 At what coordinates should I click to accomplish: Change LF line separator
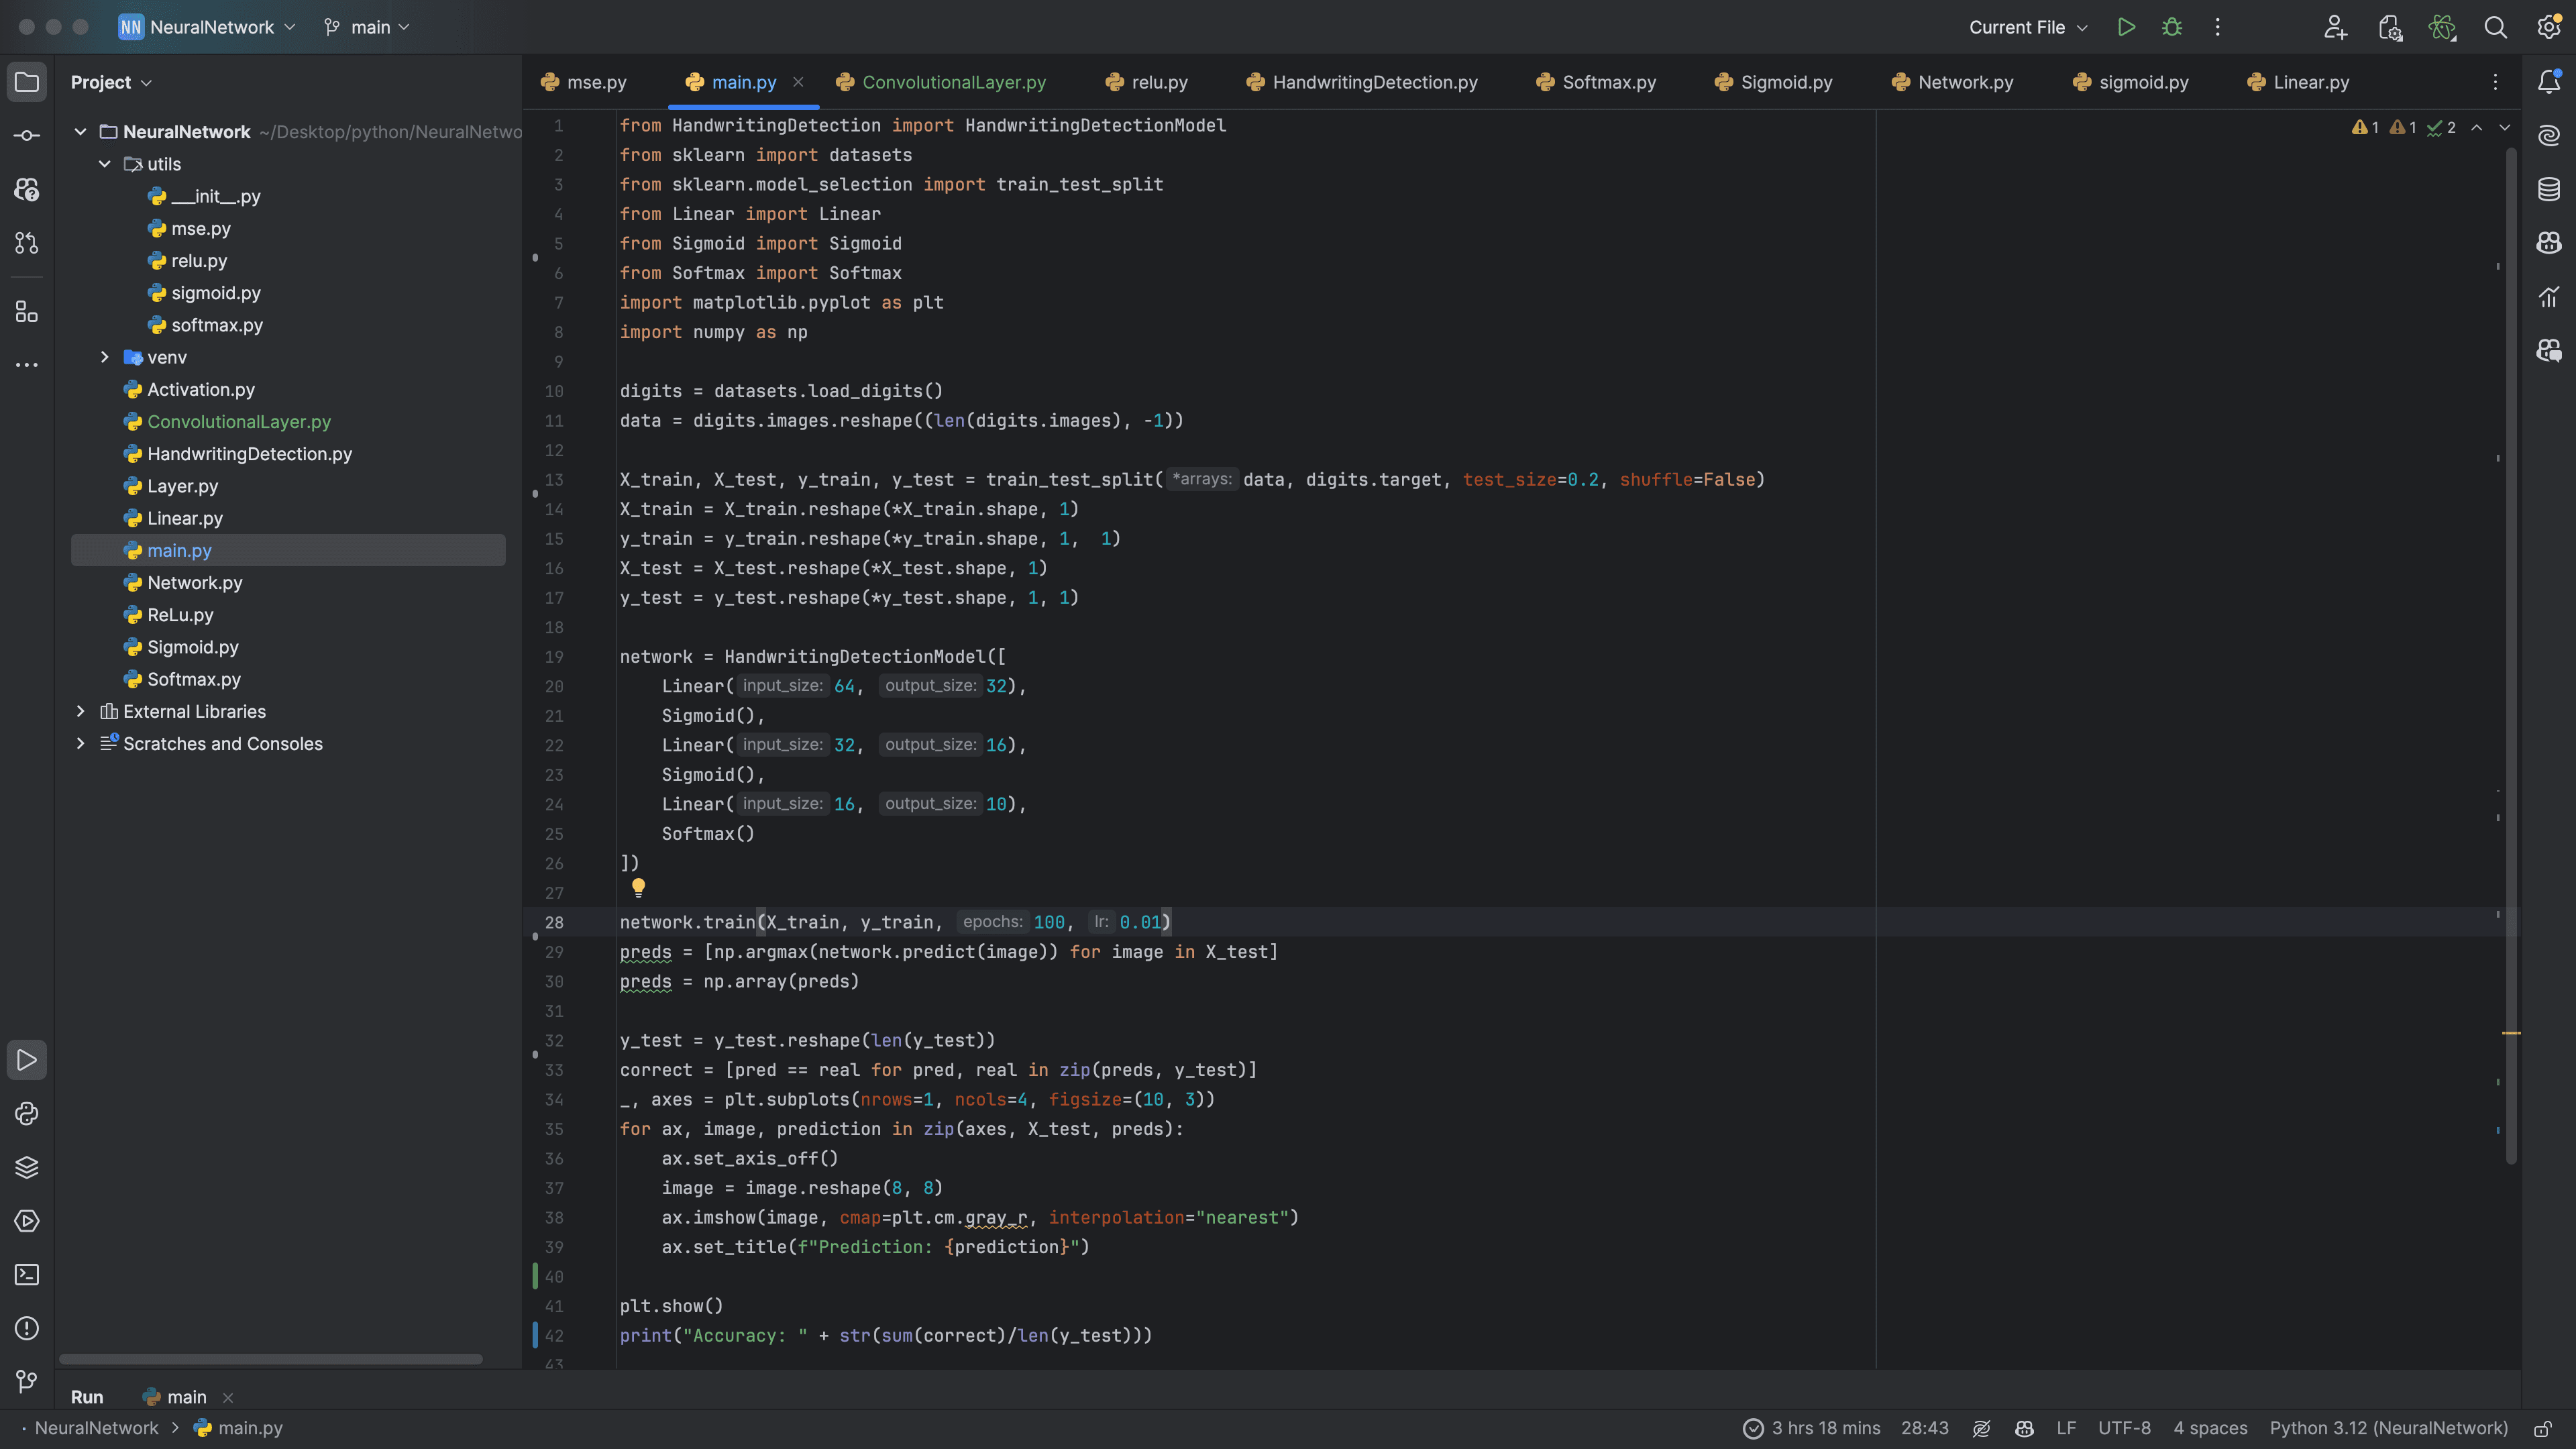pyautogui.click(x=2066, y=1428)
